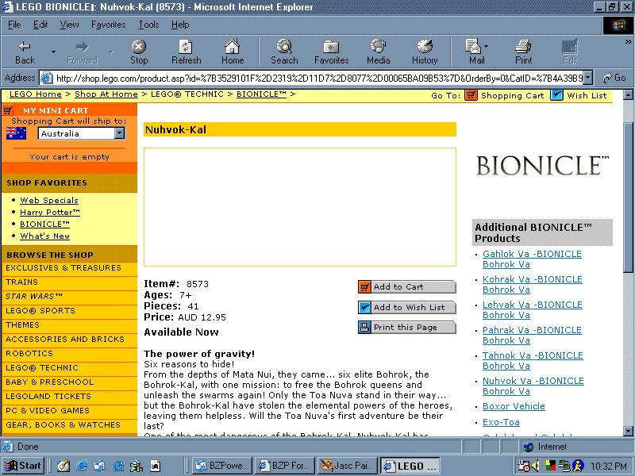Open the Edit menu

pyautogui.click(x=40, y=25)
